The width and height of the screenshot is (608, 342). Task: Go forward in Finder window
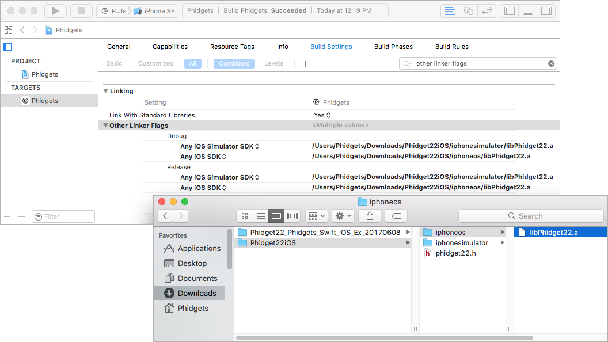[x=181, y=216]
